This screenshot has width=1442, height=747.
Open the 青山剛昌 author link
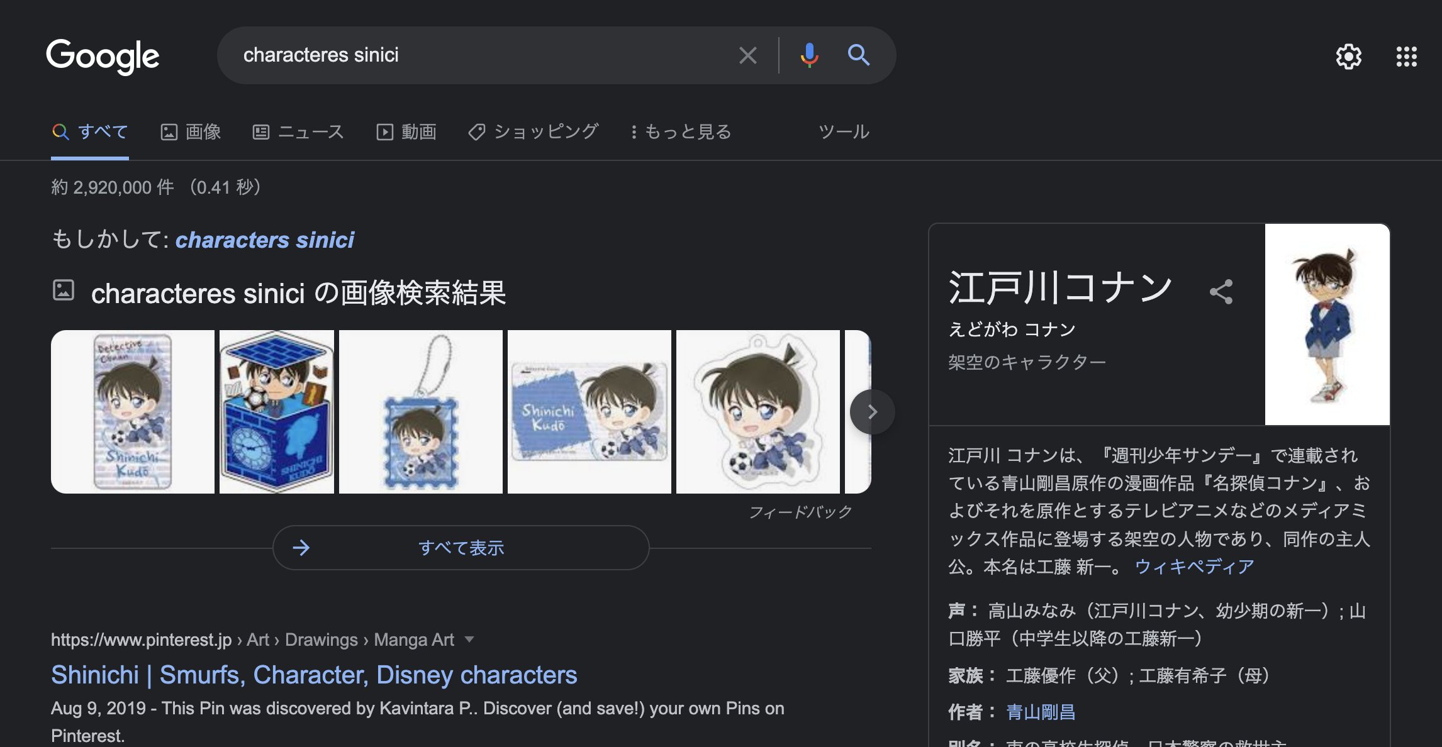pyautogui.click(x=1041, y=712)
